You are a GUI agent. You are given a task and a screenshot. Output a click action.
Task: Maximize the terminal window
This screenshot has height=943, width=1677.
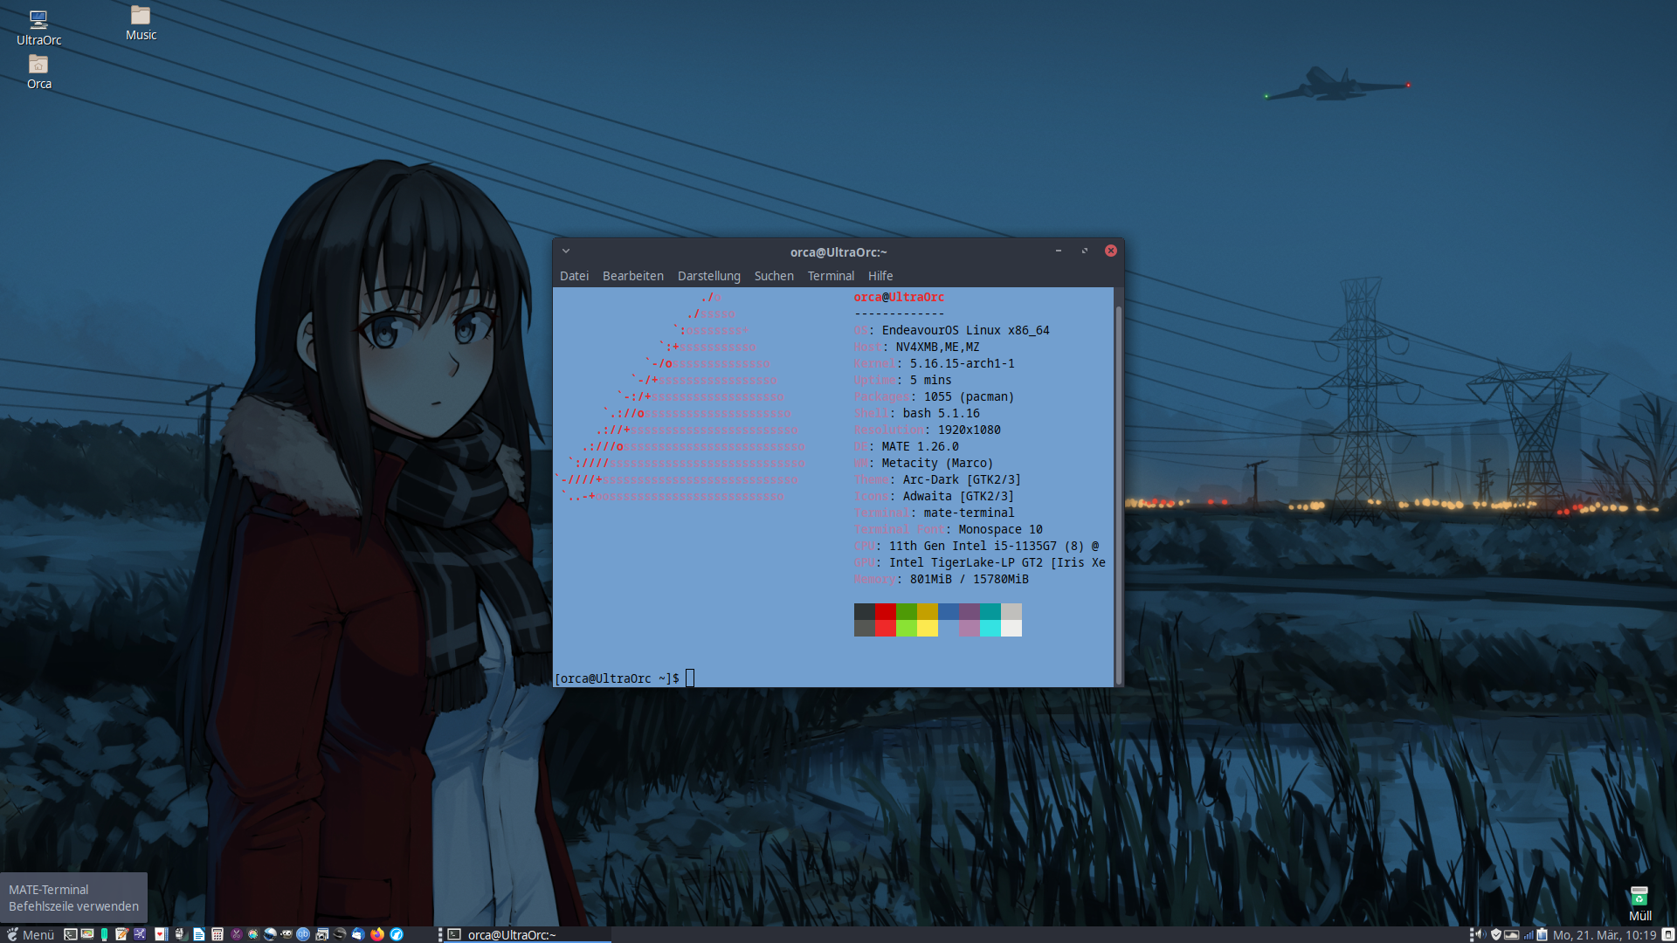[1085, 251]
